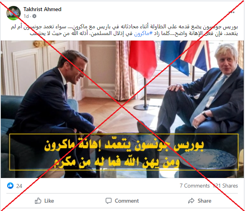Open Takhrist Ahmed's profile picture
The width and height of the screenshot is (245, 211).
click(x=14, y=13)
